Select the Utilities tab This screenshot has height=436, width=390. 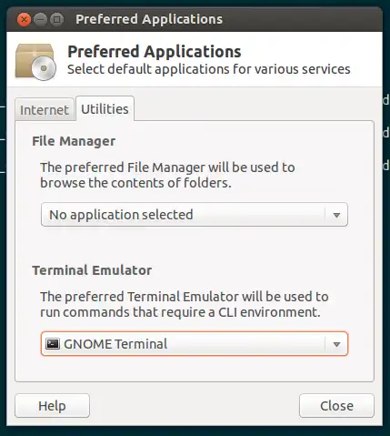pos(105,108)
